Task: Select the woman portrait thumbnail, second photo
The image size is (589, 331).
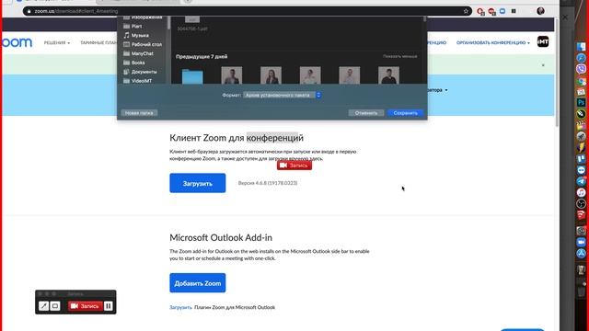Action: [x=271, y=75]
